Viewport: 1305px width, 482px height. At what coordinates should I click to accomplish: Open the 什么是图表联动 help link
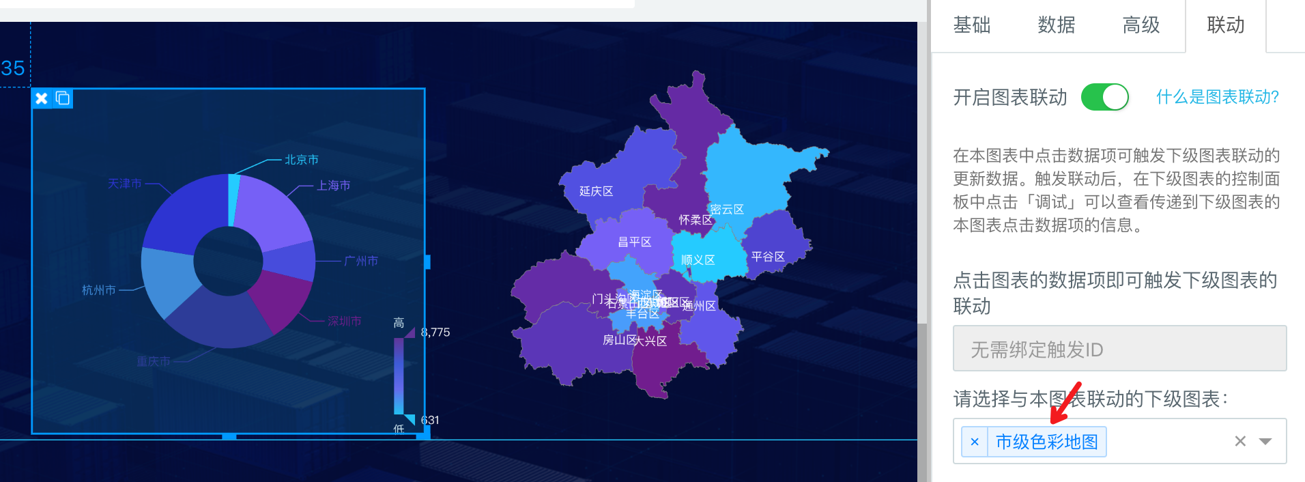pos(1218,97)
